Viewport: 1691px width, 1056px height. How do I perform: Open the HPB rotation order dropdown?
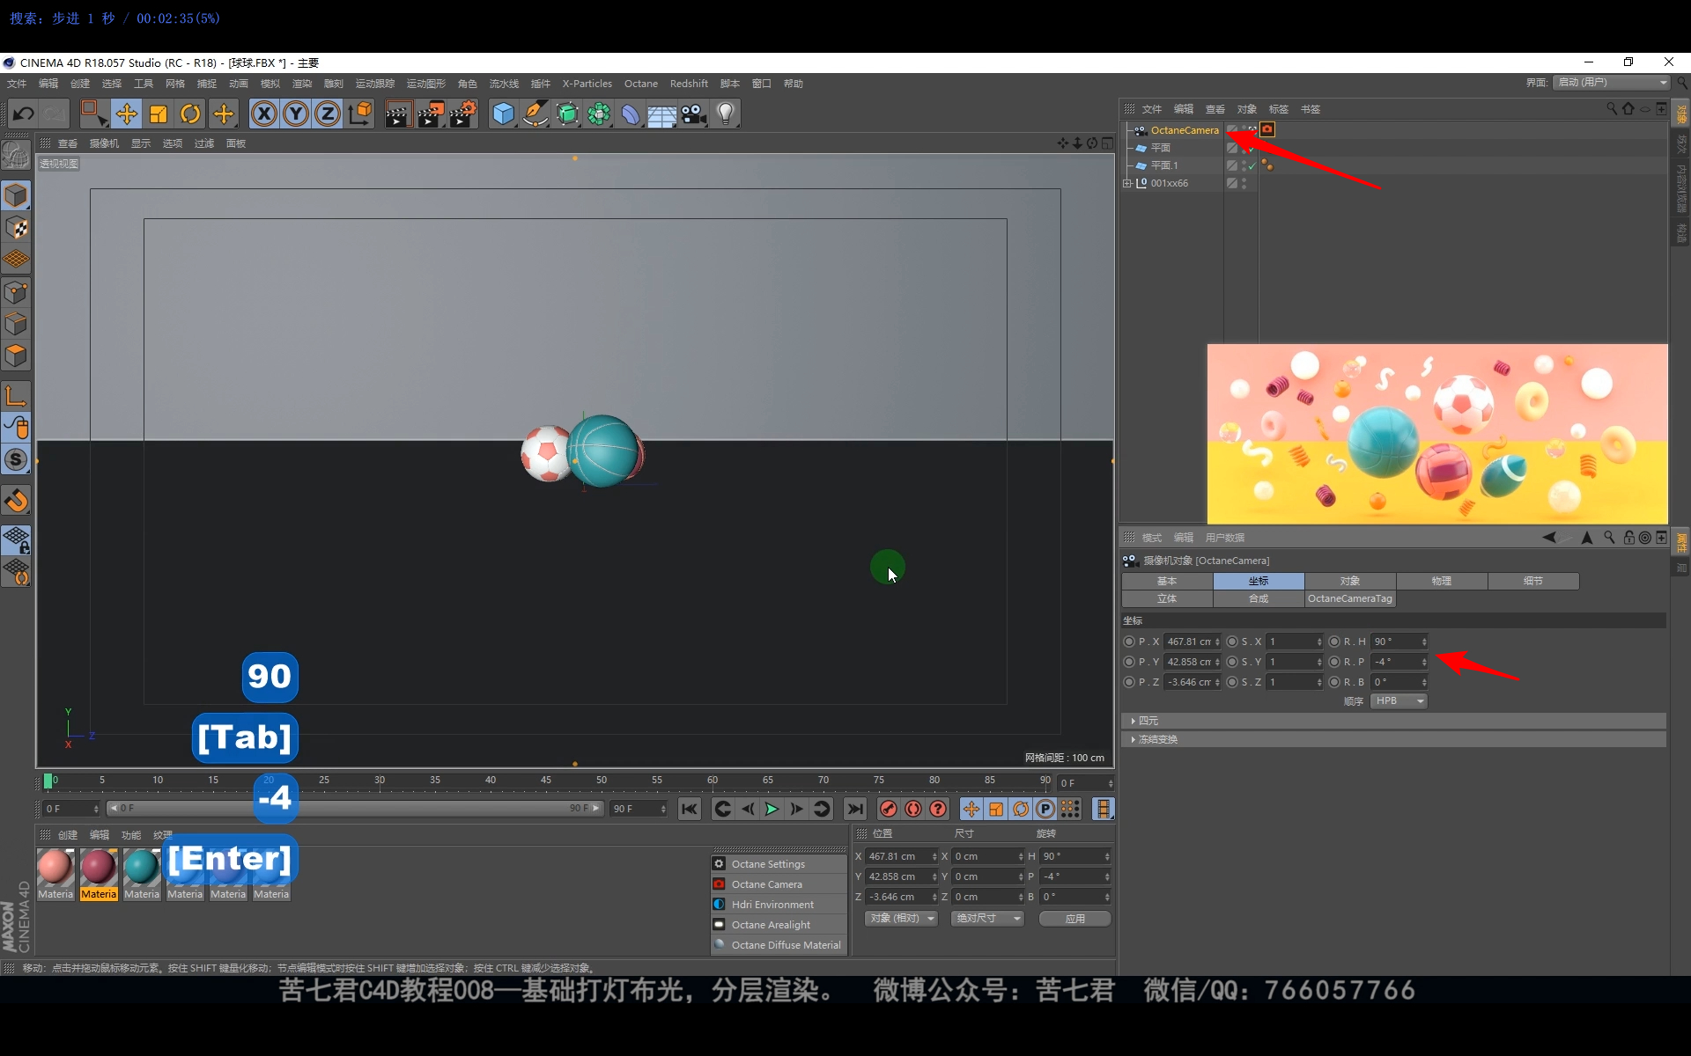[x=1399, y=701]
